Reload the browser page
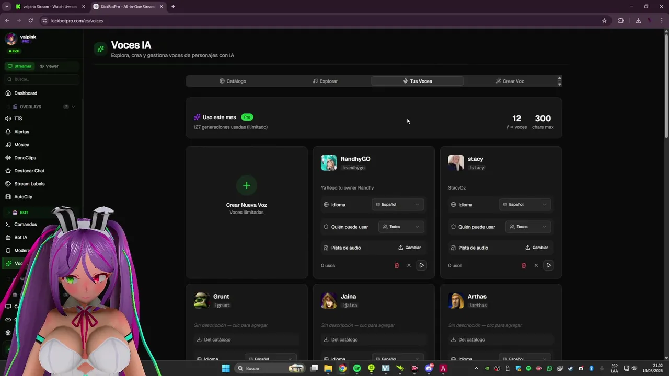Screen dimensions: 669x376 tap(31, 21)
